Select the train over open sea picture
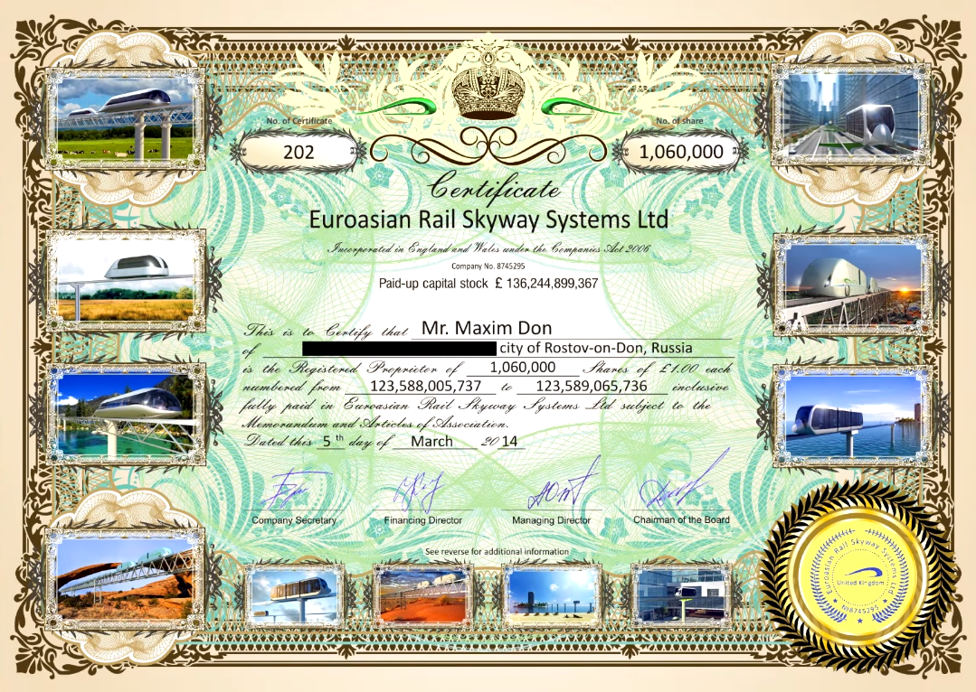Screen dimensions: 976x692 pyautogui.click(x=852, y=416)
